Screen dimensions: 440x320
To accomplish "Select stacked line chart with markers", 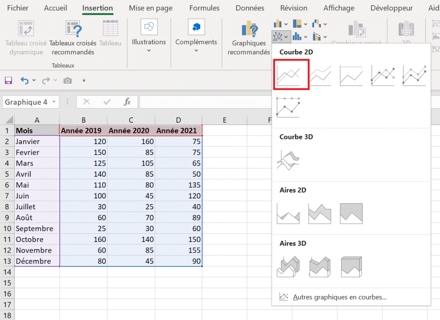I will click(415, 75).
